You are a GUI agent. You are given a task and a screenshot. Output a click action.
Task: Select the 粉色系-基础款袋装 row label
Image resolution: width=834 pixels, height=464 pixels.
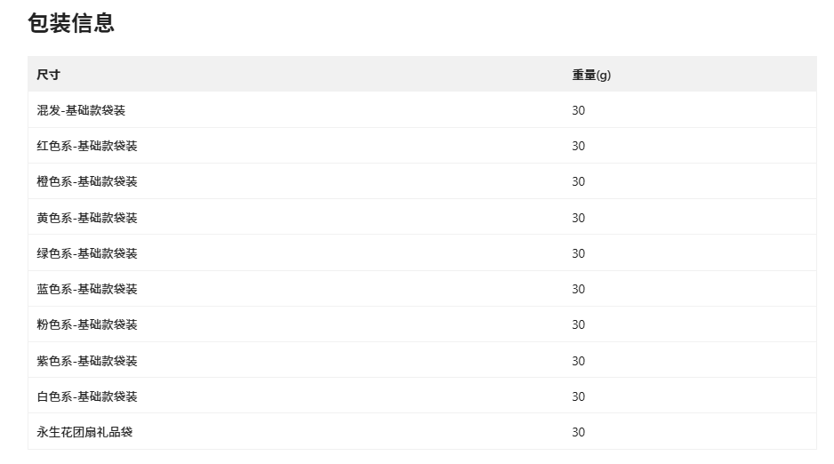point(87,324)
